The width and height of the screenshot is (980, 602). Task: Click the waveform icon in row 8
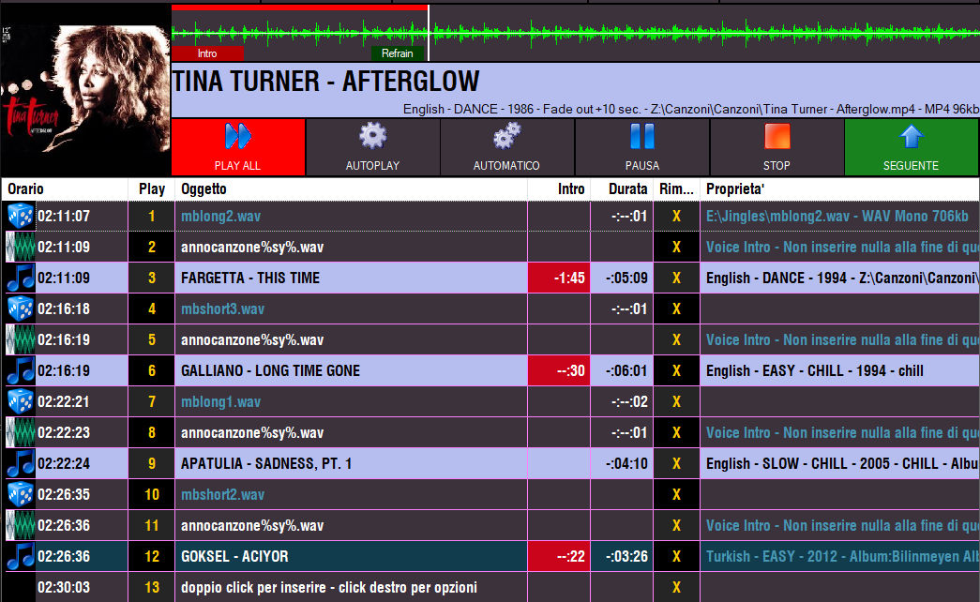[21, 432]
